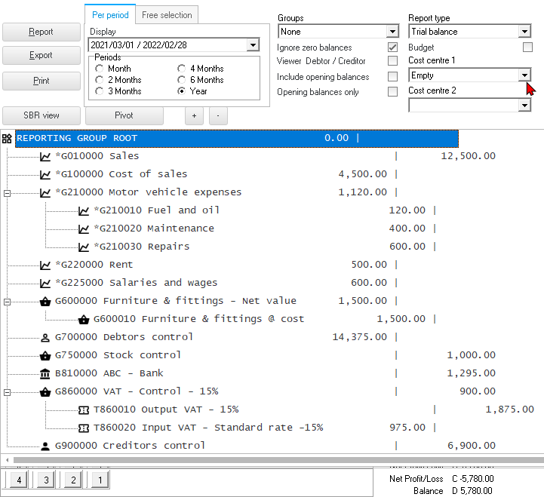Select the 6 Months period radio button
Viewport: 544px width, 497px height.
click(x=182, y=80)
